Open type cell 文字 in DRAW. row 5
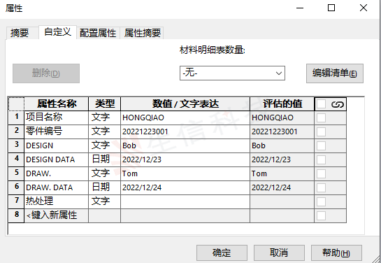The width and height of the screenshot is (381, 263). tap(104, 173)
